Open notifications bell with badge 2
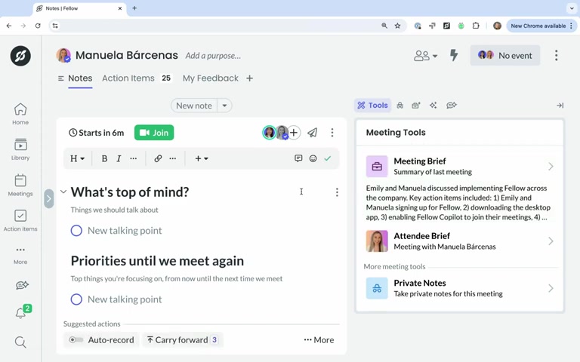 [22, 311]
